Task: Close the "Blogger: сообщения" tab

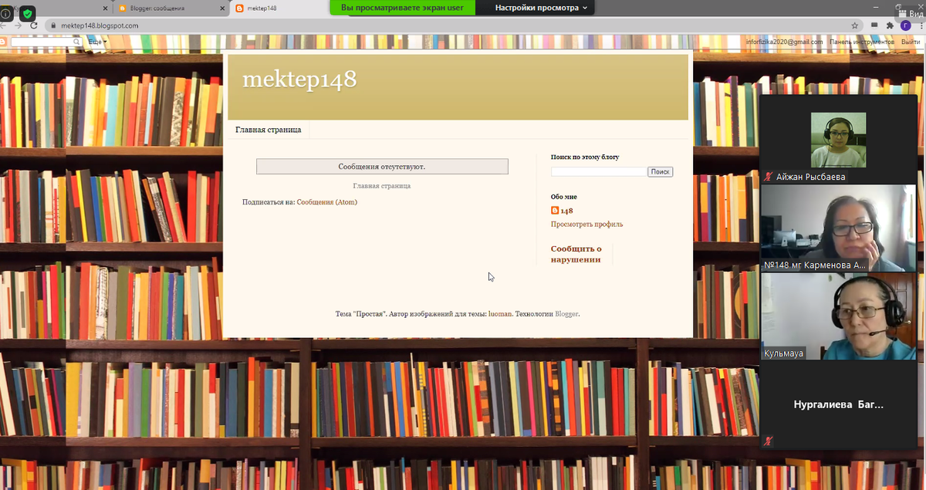Action: pyautogui.click(x=223, y=8)
